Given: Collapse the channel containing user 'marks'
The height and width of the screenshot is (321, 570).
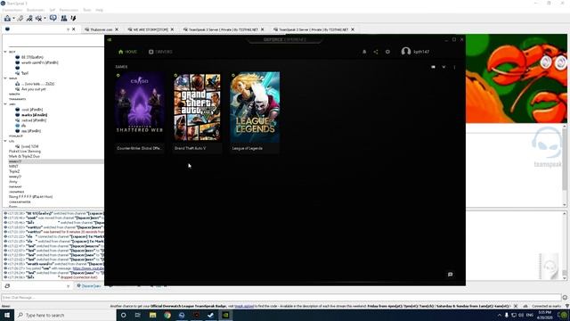Looking at the screenshot, I should coord(5,104).
